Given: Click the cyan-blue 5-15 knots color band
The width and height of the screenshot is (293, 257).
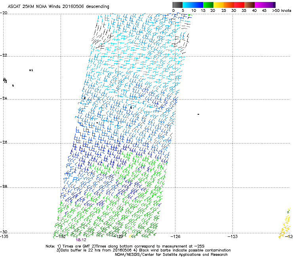Looking at the screenshot, I should 193,5.
